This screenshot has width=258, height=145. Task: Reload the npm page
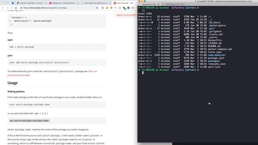coord(12,8)
